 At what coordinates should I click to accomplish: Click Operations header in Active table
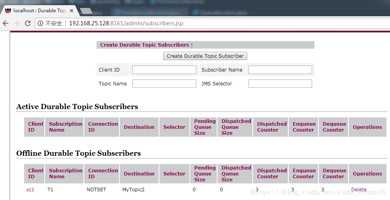pos(367,127)
